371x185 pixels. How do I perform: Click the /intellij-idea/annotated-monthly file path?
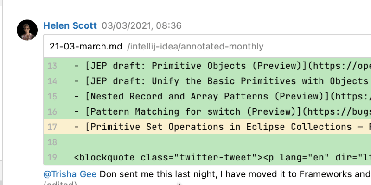click(x=197, y=47)
